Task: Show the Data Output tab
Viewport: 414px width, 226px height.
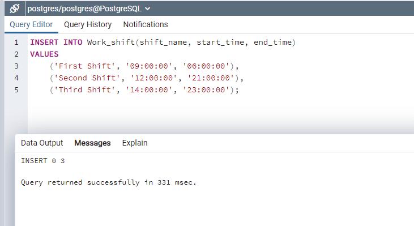Action: click(x=42, y=143)
